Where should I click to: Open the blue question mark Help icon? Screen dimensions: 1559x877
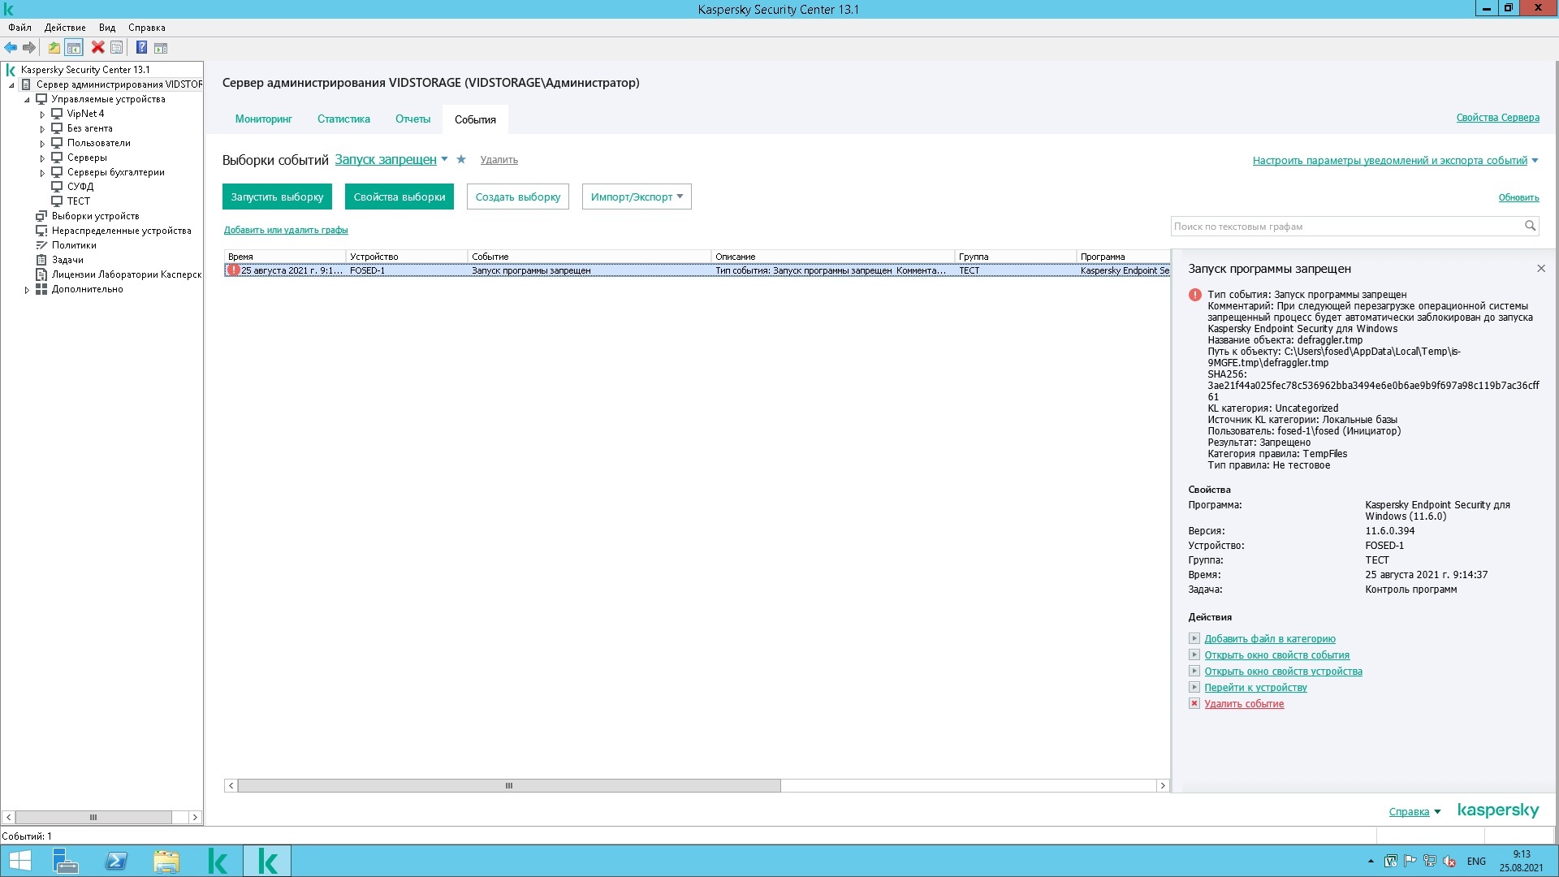[x=141, y=48]
